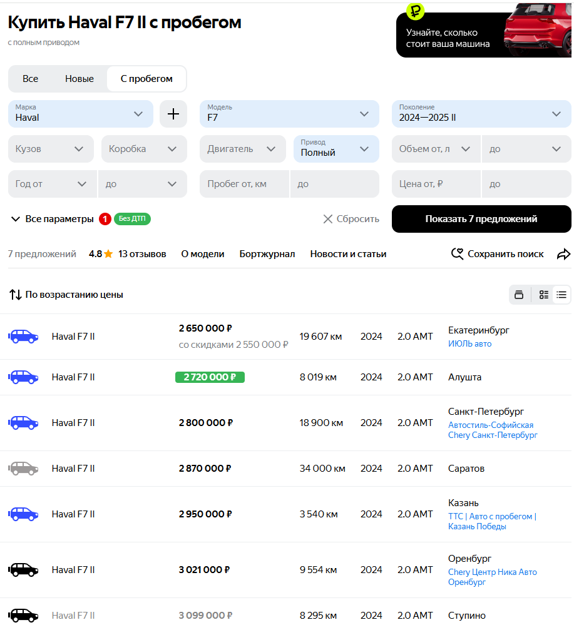The height and width of the screenshot is (630, 574).
Task: Open the Haval F7 II Алушта listing title
Action: pos(73,377)
